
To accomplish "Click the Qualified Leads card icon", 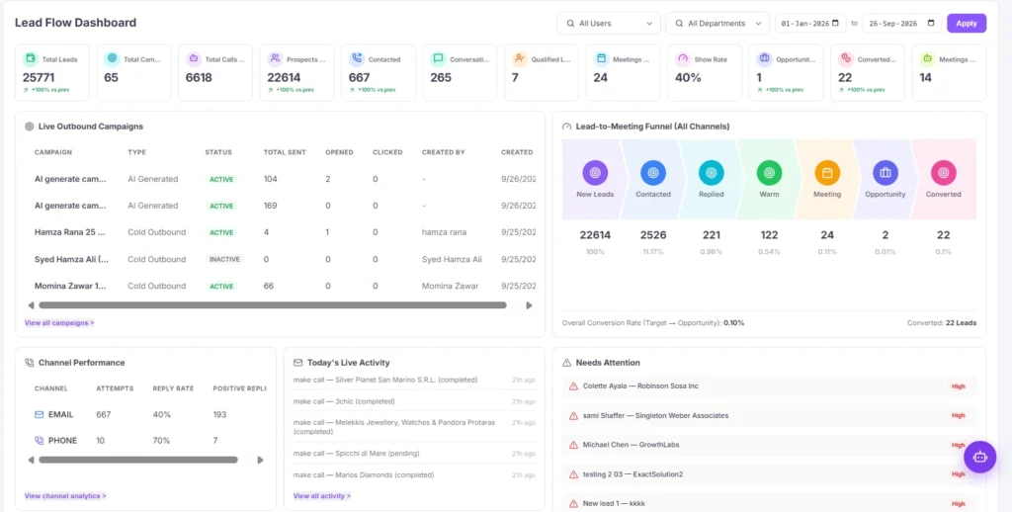I will coord(520,58).
